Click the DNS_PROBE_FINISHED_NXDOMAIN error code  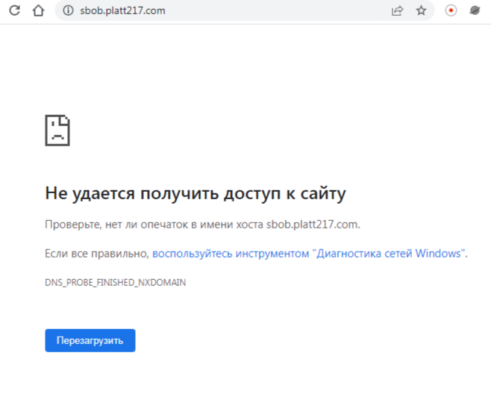pyautogui.click(x=116, y=282)
